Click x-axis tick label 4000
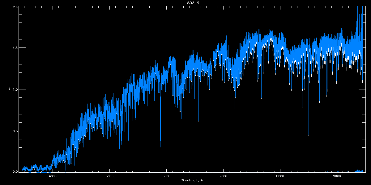The width and height of the screenshot is (371, 185). coord(53,176)
